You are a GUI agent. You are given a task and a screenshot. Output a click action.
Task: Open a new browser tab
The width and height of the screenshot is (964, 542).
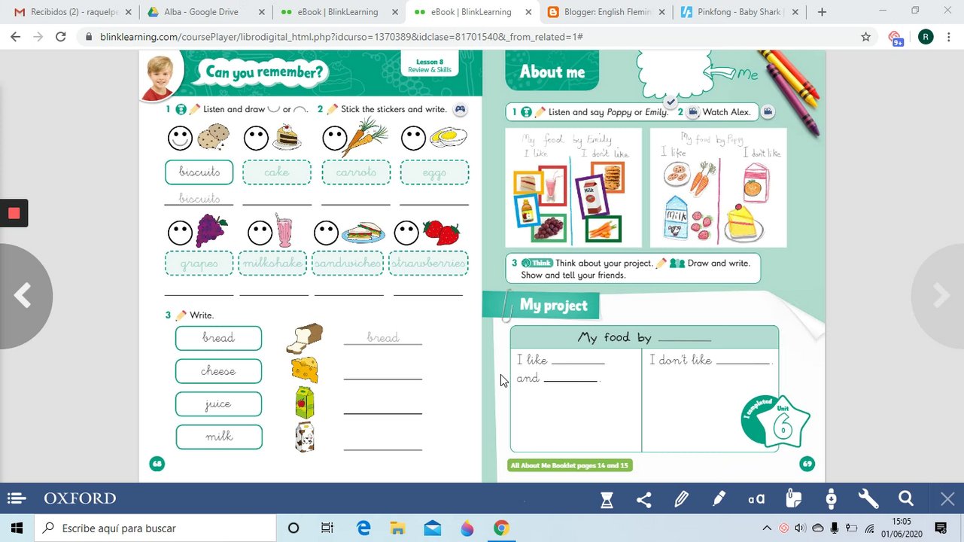point(822,12)
